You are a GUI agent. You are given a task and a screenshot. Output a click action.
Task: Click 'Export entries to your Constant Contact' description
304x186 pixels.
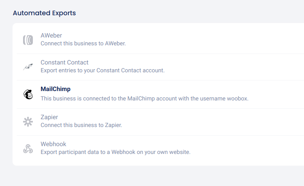pos(103,71)
